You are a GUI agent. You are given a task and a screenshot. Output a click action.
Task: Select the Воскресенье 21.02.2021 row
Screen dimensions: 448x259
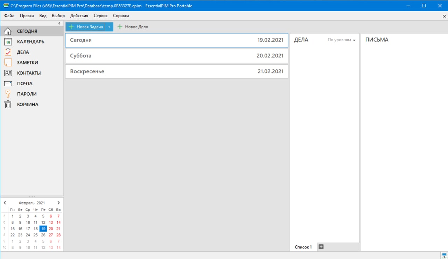point(177,72)
